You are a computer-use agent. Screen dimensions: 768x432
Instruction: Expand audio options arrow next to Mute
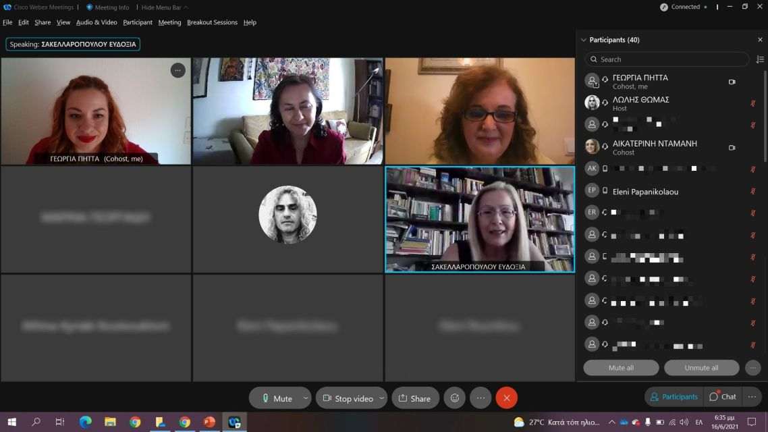pyautogui.click(x=306, y=398)
